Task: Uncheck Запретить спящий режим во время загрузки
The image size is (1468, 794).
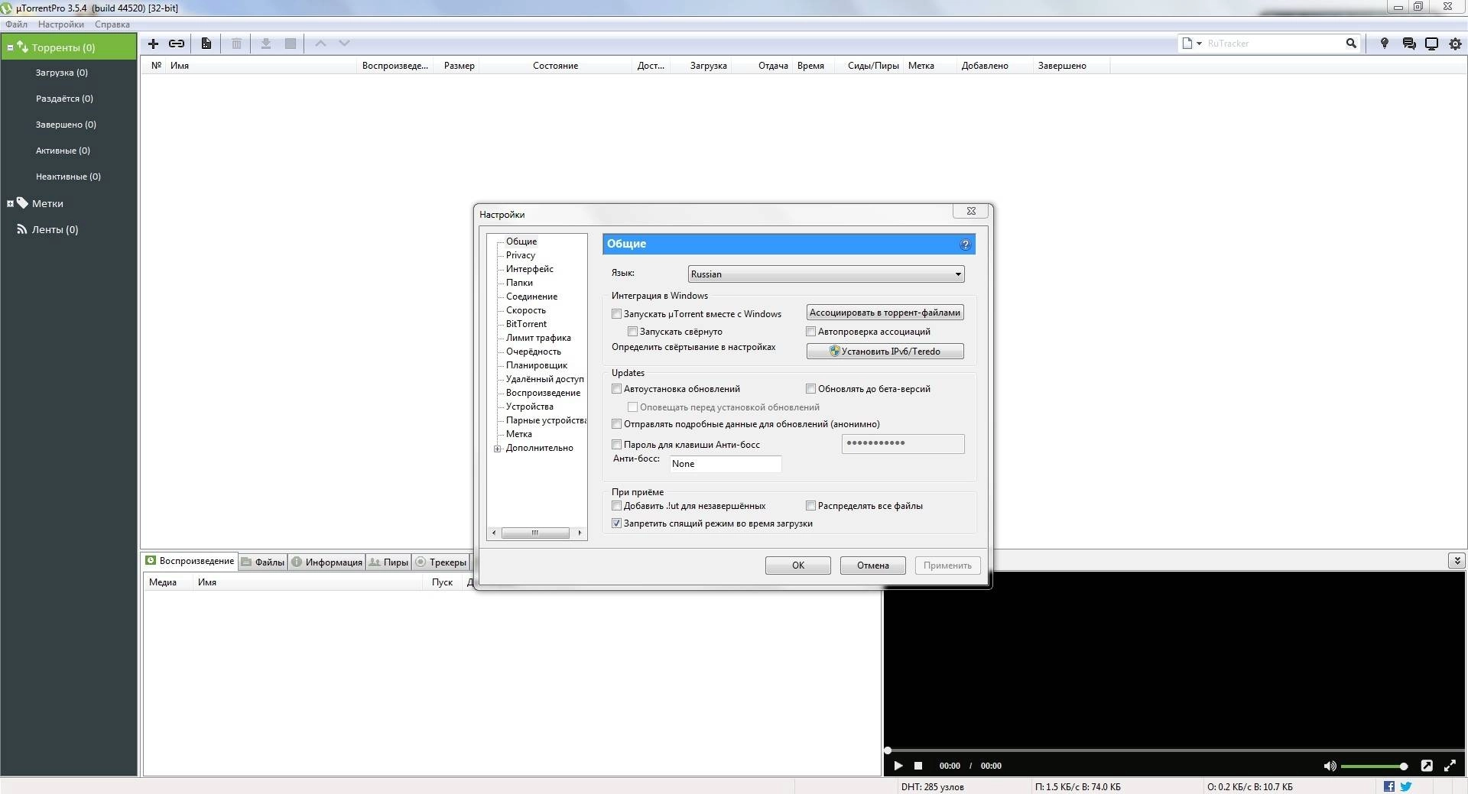Action: tap(616, 523)
